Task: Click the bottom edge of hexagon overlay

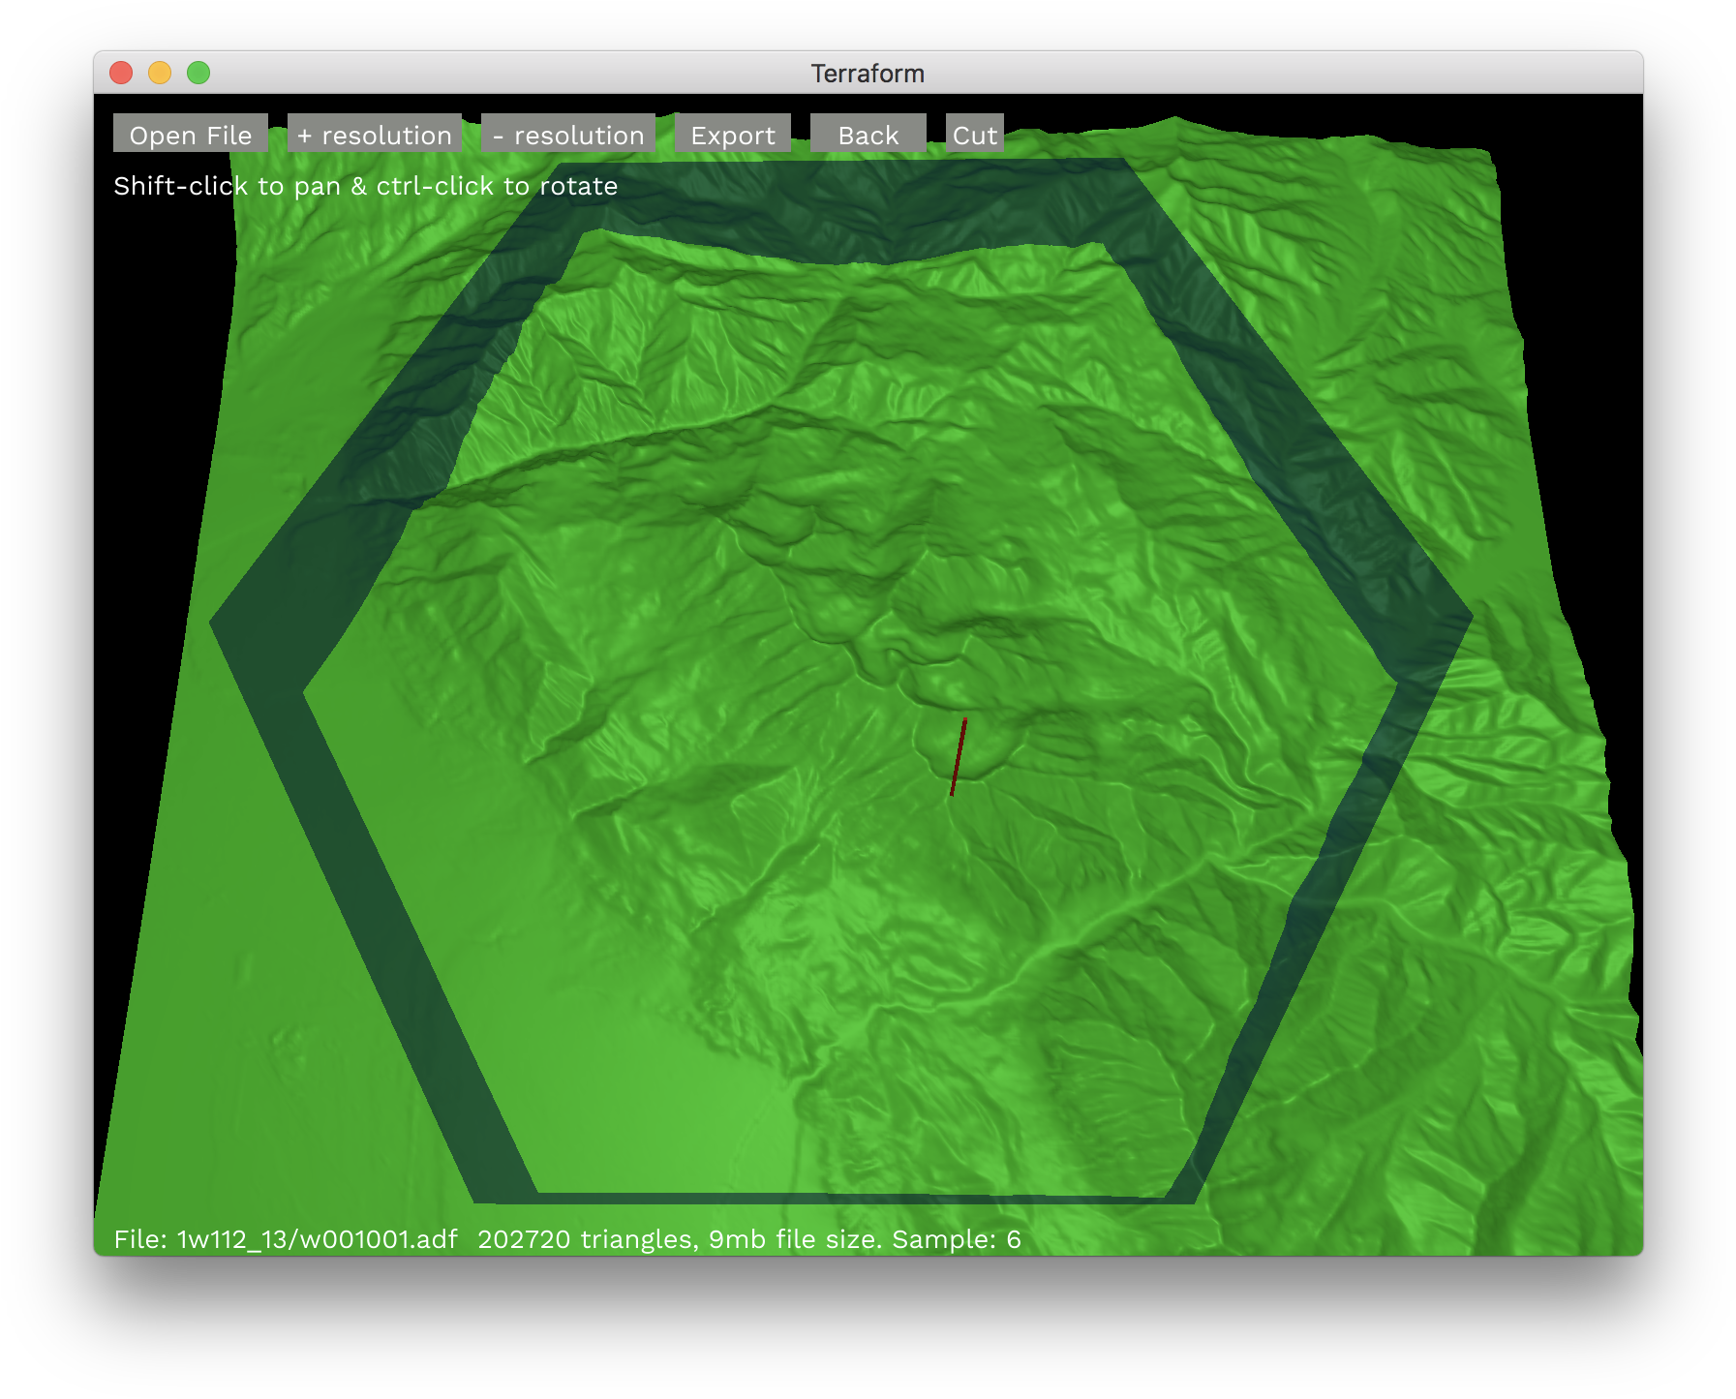Action: point(833,1198)
